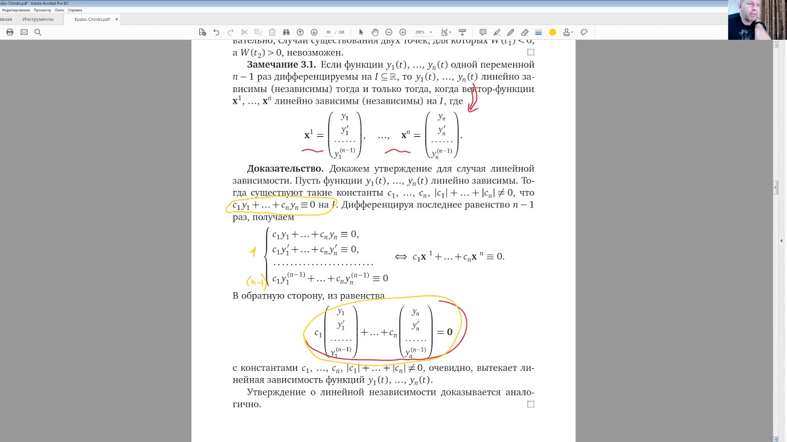Activate the hand pan tool
787x442 pixels.
point(375,32)
